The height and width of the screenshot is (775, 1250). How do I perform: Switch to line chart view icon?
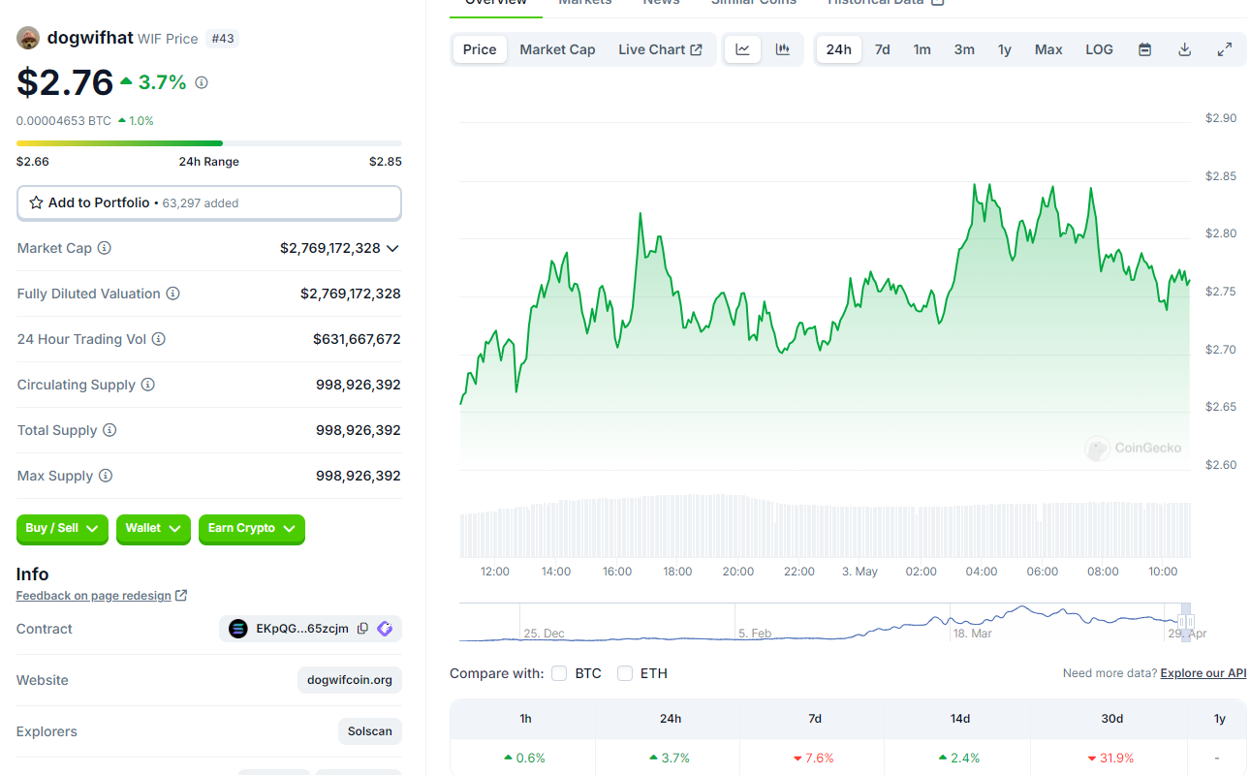(742, 49)
